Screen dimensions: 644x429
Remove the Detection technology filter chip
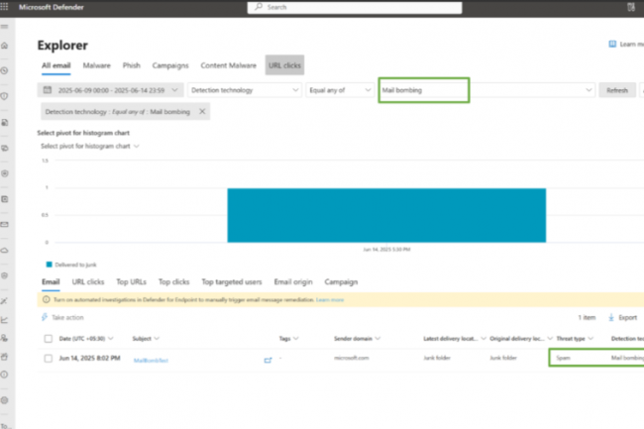[202, 111]
